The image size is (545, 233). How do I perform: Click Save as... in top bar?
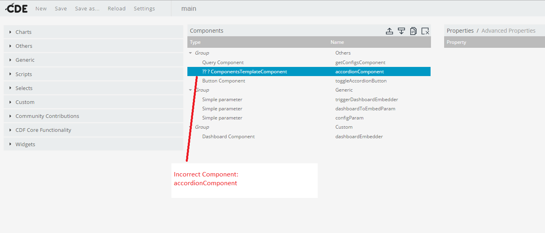point(87,8)
